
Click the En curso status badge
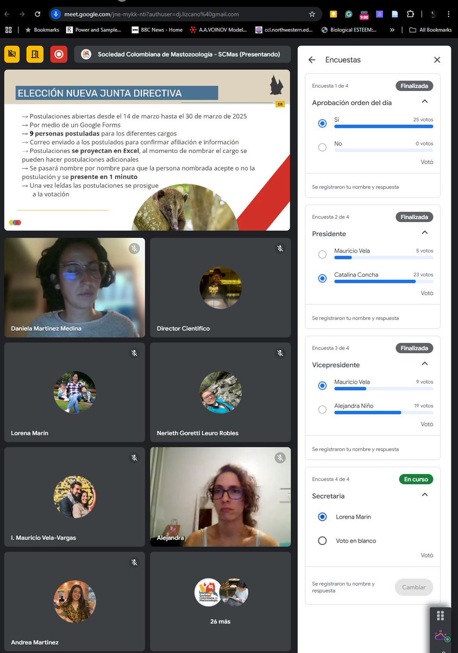point(416,479)
